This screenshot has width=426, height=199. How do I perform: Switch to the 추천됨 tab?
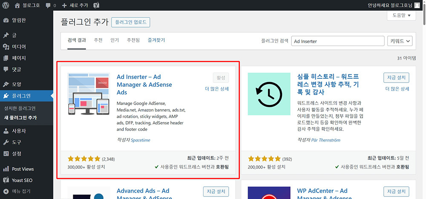coord(133,40)
